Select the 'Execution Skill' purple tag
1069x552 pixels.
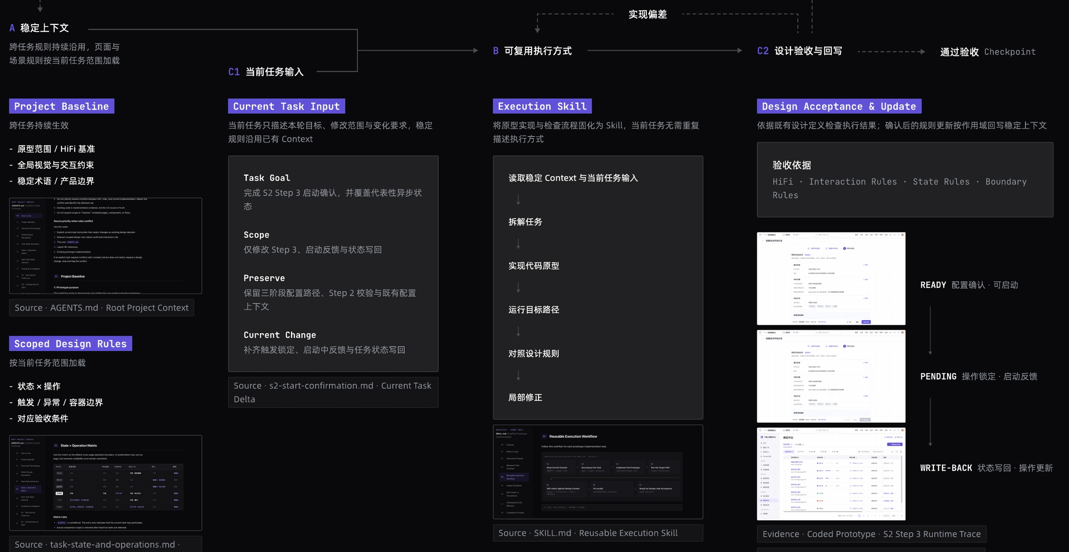click(x=542, y=106)
